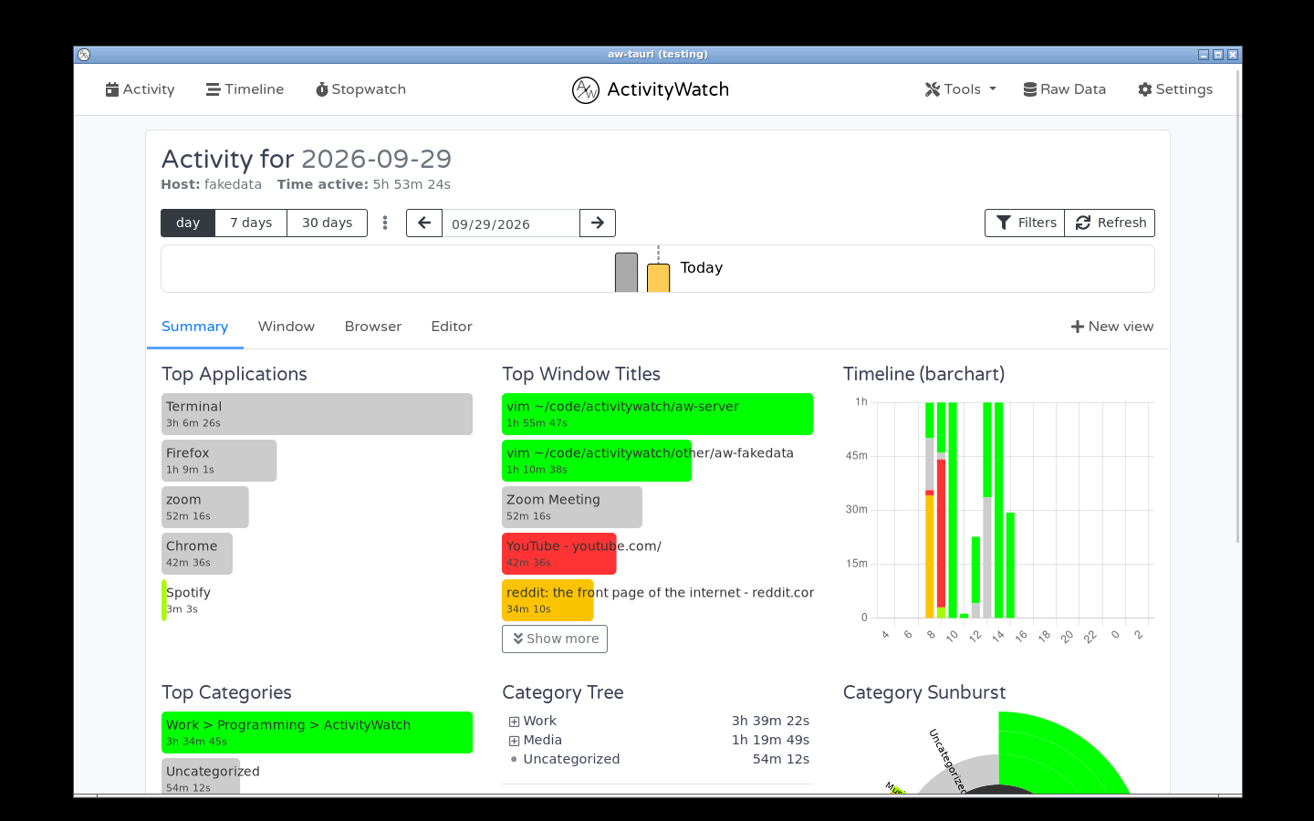Select the gray previous-day bar in overview
This screenshot has height=821, width=1314.
pos(626,272)
